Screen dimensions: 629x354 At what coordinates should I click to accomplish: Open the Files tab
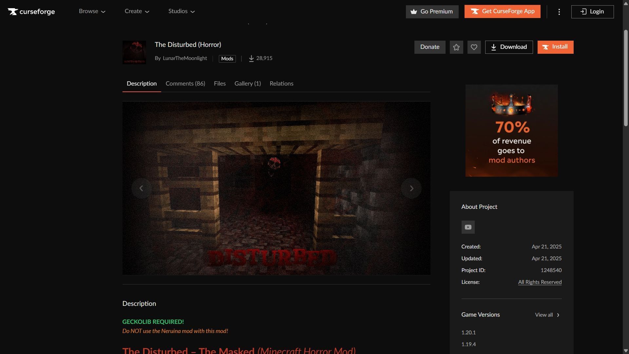point(219,84)
